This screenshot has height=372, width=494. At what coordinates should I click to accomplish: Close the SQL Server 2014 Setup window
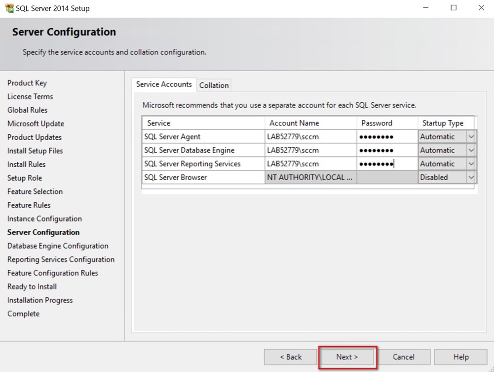481,7
